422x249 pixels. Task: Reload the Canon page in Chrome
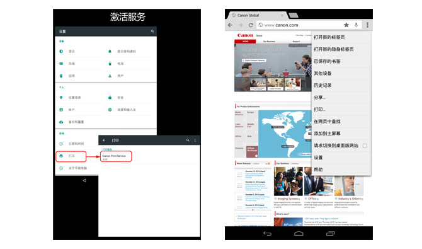(x=251, y=25)
